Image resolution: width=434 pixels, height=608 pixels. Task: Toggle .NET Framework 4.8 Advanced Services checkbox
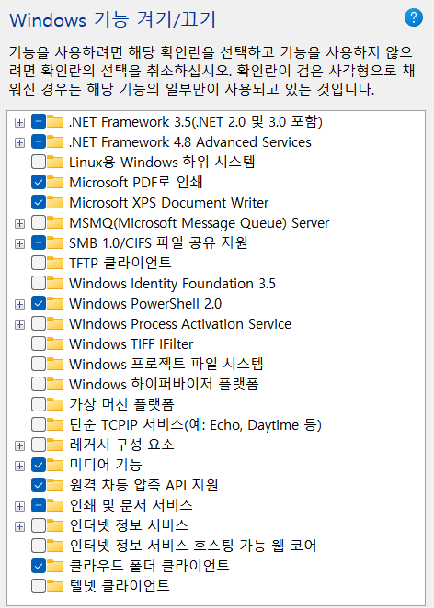click(x=39, y=141)
